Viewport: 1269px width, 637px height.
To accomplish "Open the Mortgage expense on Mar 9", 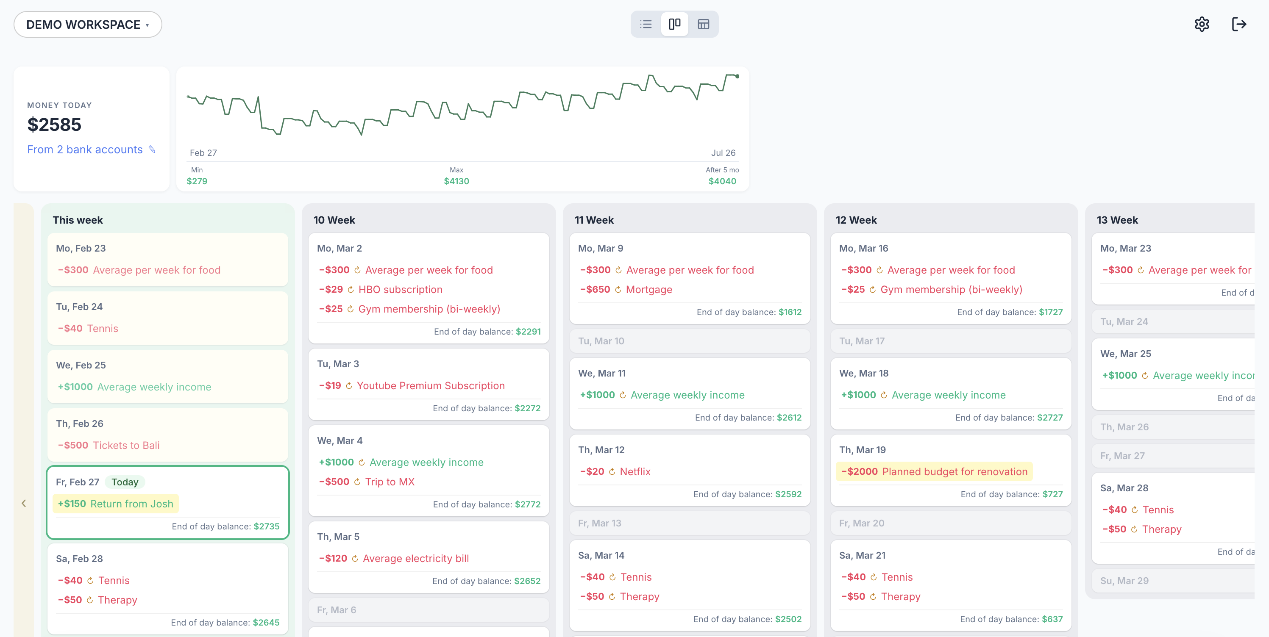I will click(x=626, y=289).
